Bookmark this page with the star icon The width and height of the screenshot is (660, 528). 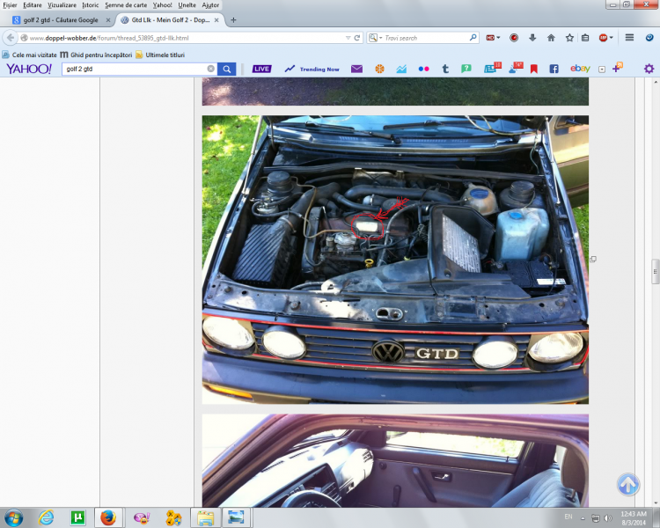pos(569,38)
